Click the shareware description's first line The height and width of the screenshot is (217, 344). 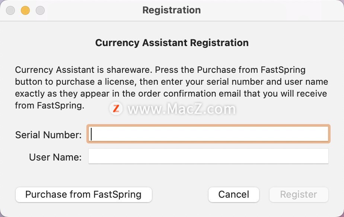160,70
